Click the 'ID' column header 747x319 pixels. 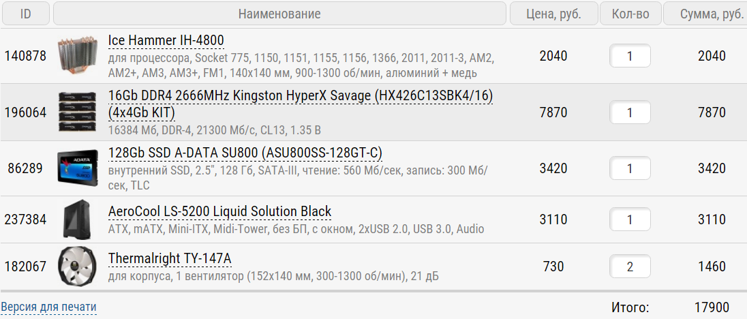click(26, 14)
